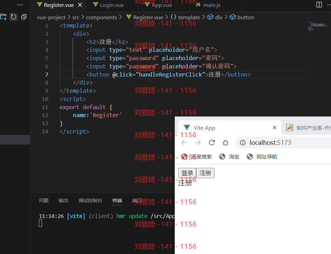Screen dimensions: 331x254
Task: Click the site info icon in address bar
Action: [243, 143]
